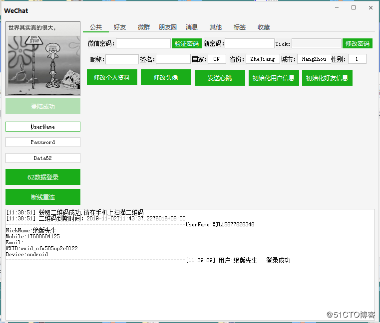Focus the Data62 input field
380x323 pixels.
pyautogui.click(x=43, y=158)
